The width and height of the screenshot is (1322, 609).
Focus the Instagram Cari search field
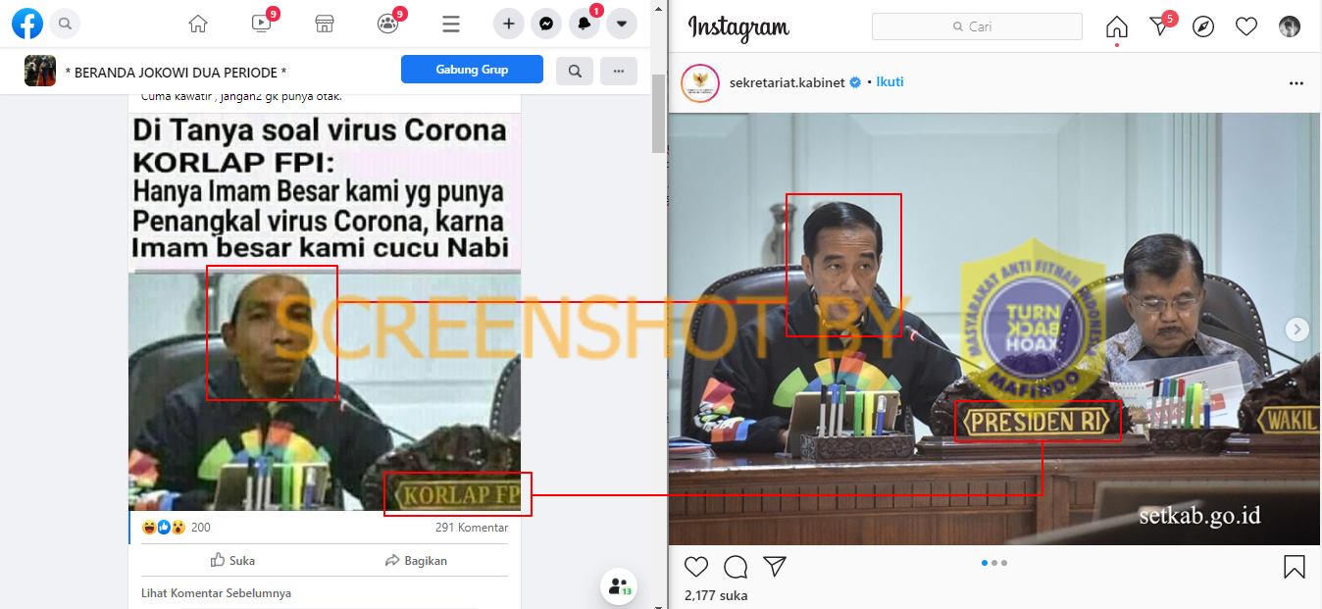(x=977, y=26)
